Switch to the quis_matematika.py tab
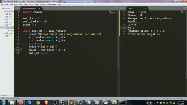The image size is (187, 105). pyautogui.click(x=29, y=8)
